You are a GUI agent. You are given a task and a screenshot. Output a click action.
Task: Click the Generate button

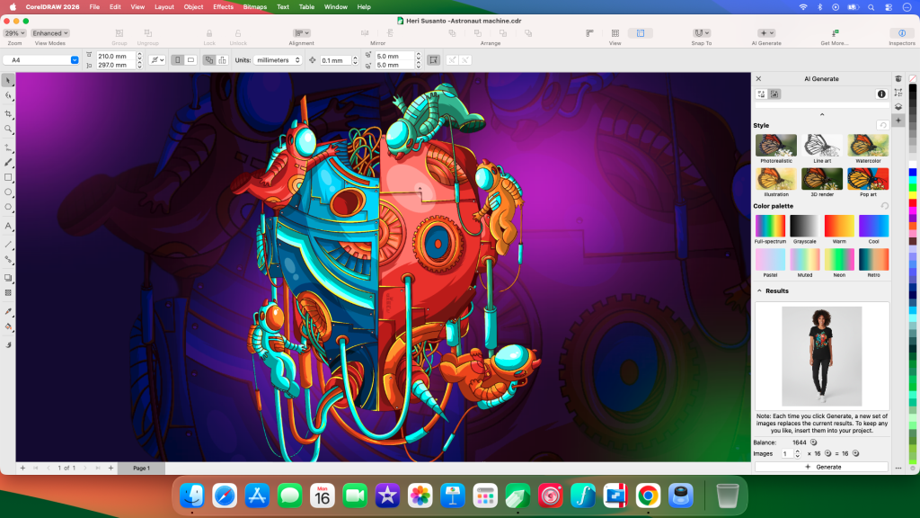(x=822, y=467)
